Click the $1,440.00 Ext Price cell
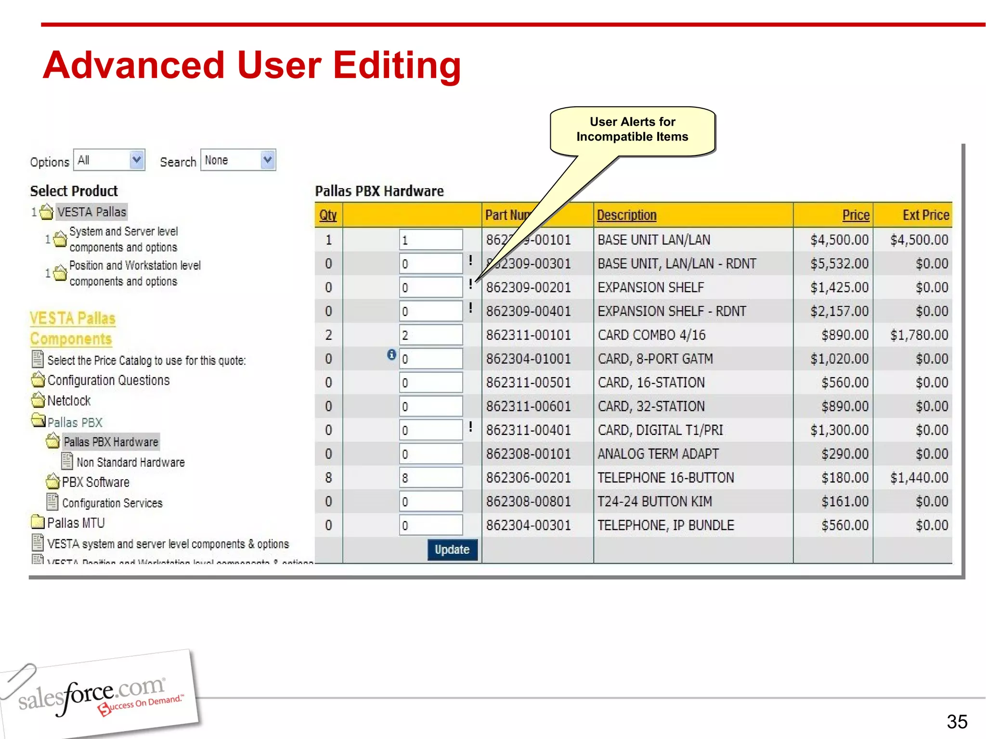Viewport: 986px width, 739px height. coord(919,477)
